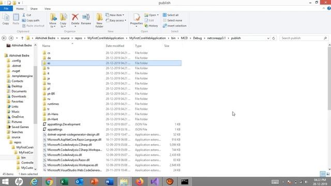Create a New folder
Viewport: 331px width, 186px height.
point(99,21)
